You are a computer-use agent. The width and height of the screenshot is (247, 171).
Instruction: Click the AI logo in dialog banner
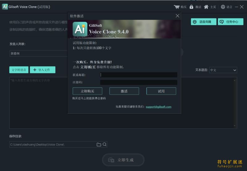80,29
